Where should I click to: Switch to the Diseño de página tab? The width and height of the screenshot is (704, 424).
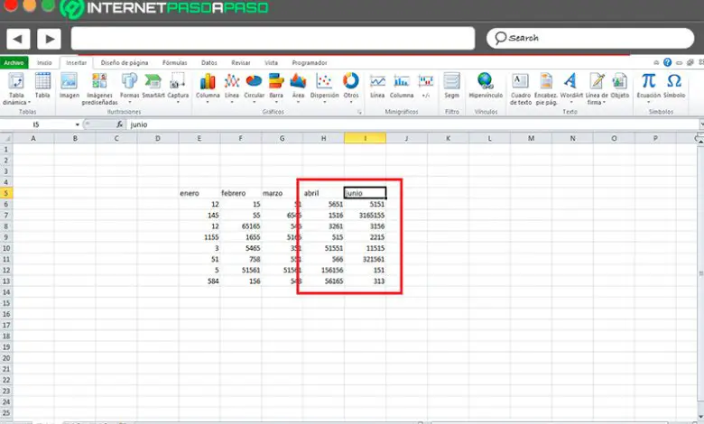(x=125, y=63)
